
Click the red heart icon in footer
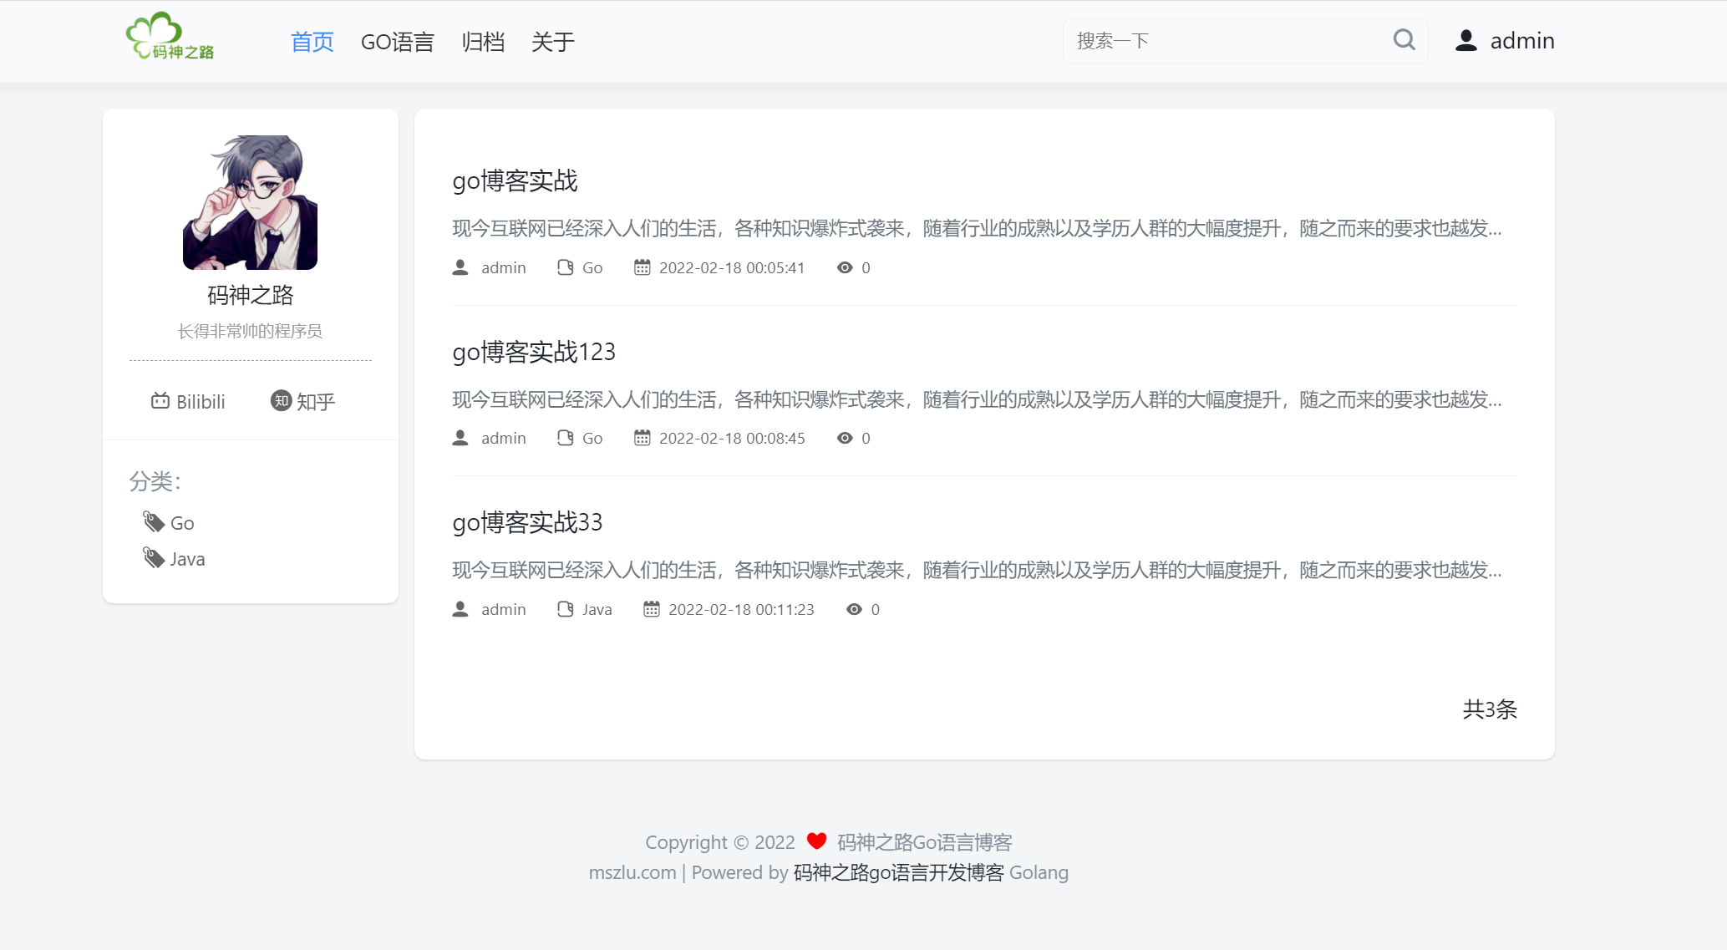point(816,841)
